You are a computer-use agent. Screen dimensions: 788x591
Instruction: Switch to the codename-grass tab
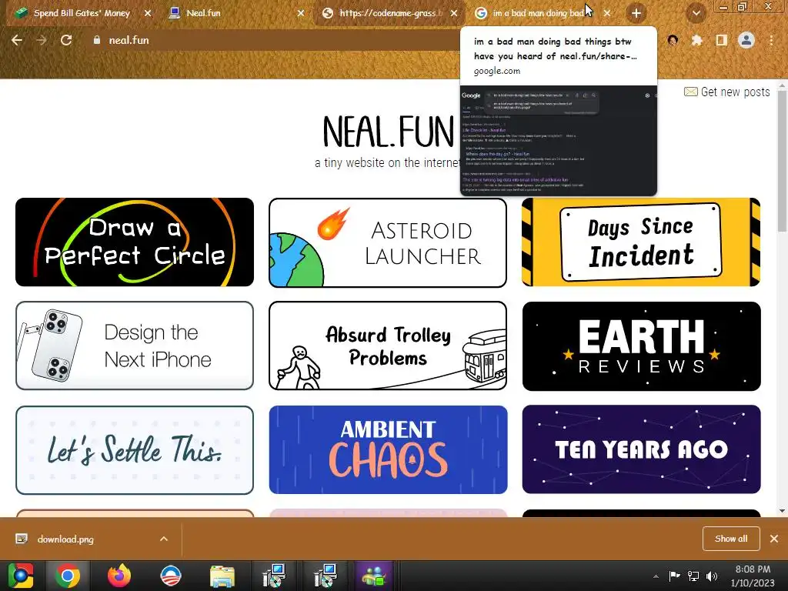pyautogui.click(x=387, y=13)
